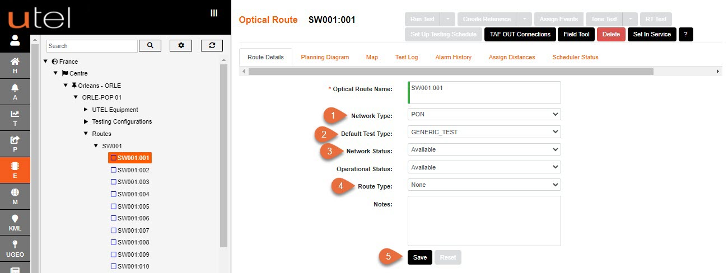Open the Network Type dropdown
Viewport: 728px width, 273px height.
(x=484, y=114)
